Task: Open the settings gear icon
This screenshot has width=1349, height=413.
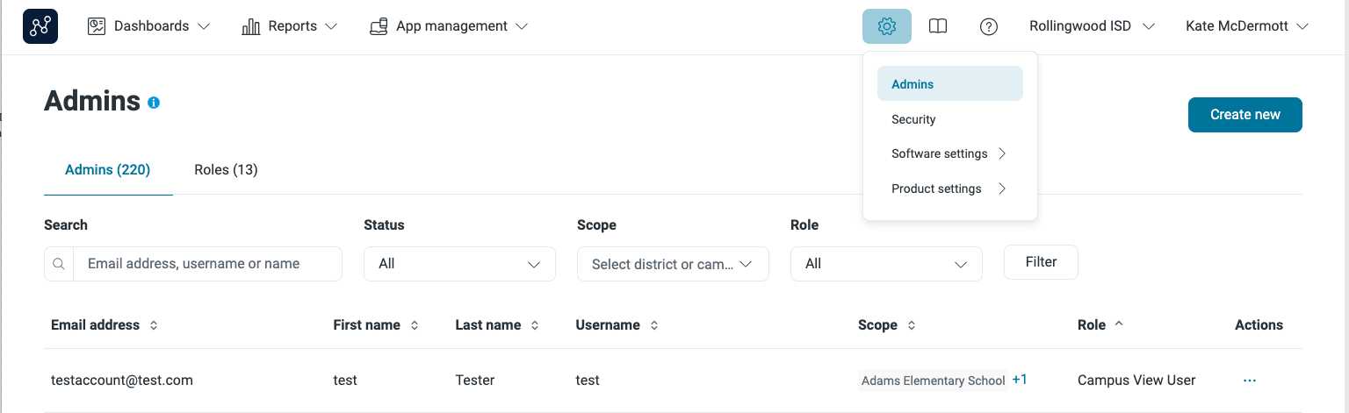Action: (887, 26)
